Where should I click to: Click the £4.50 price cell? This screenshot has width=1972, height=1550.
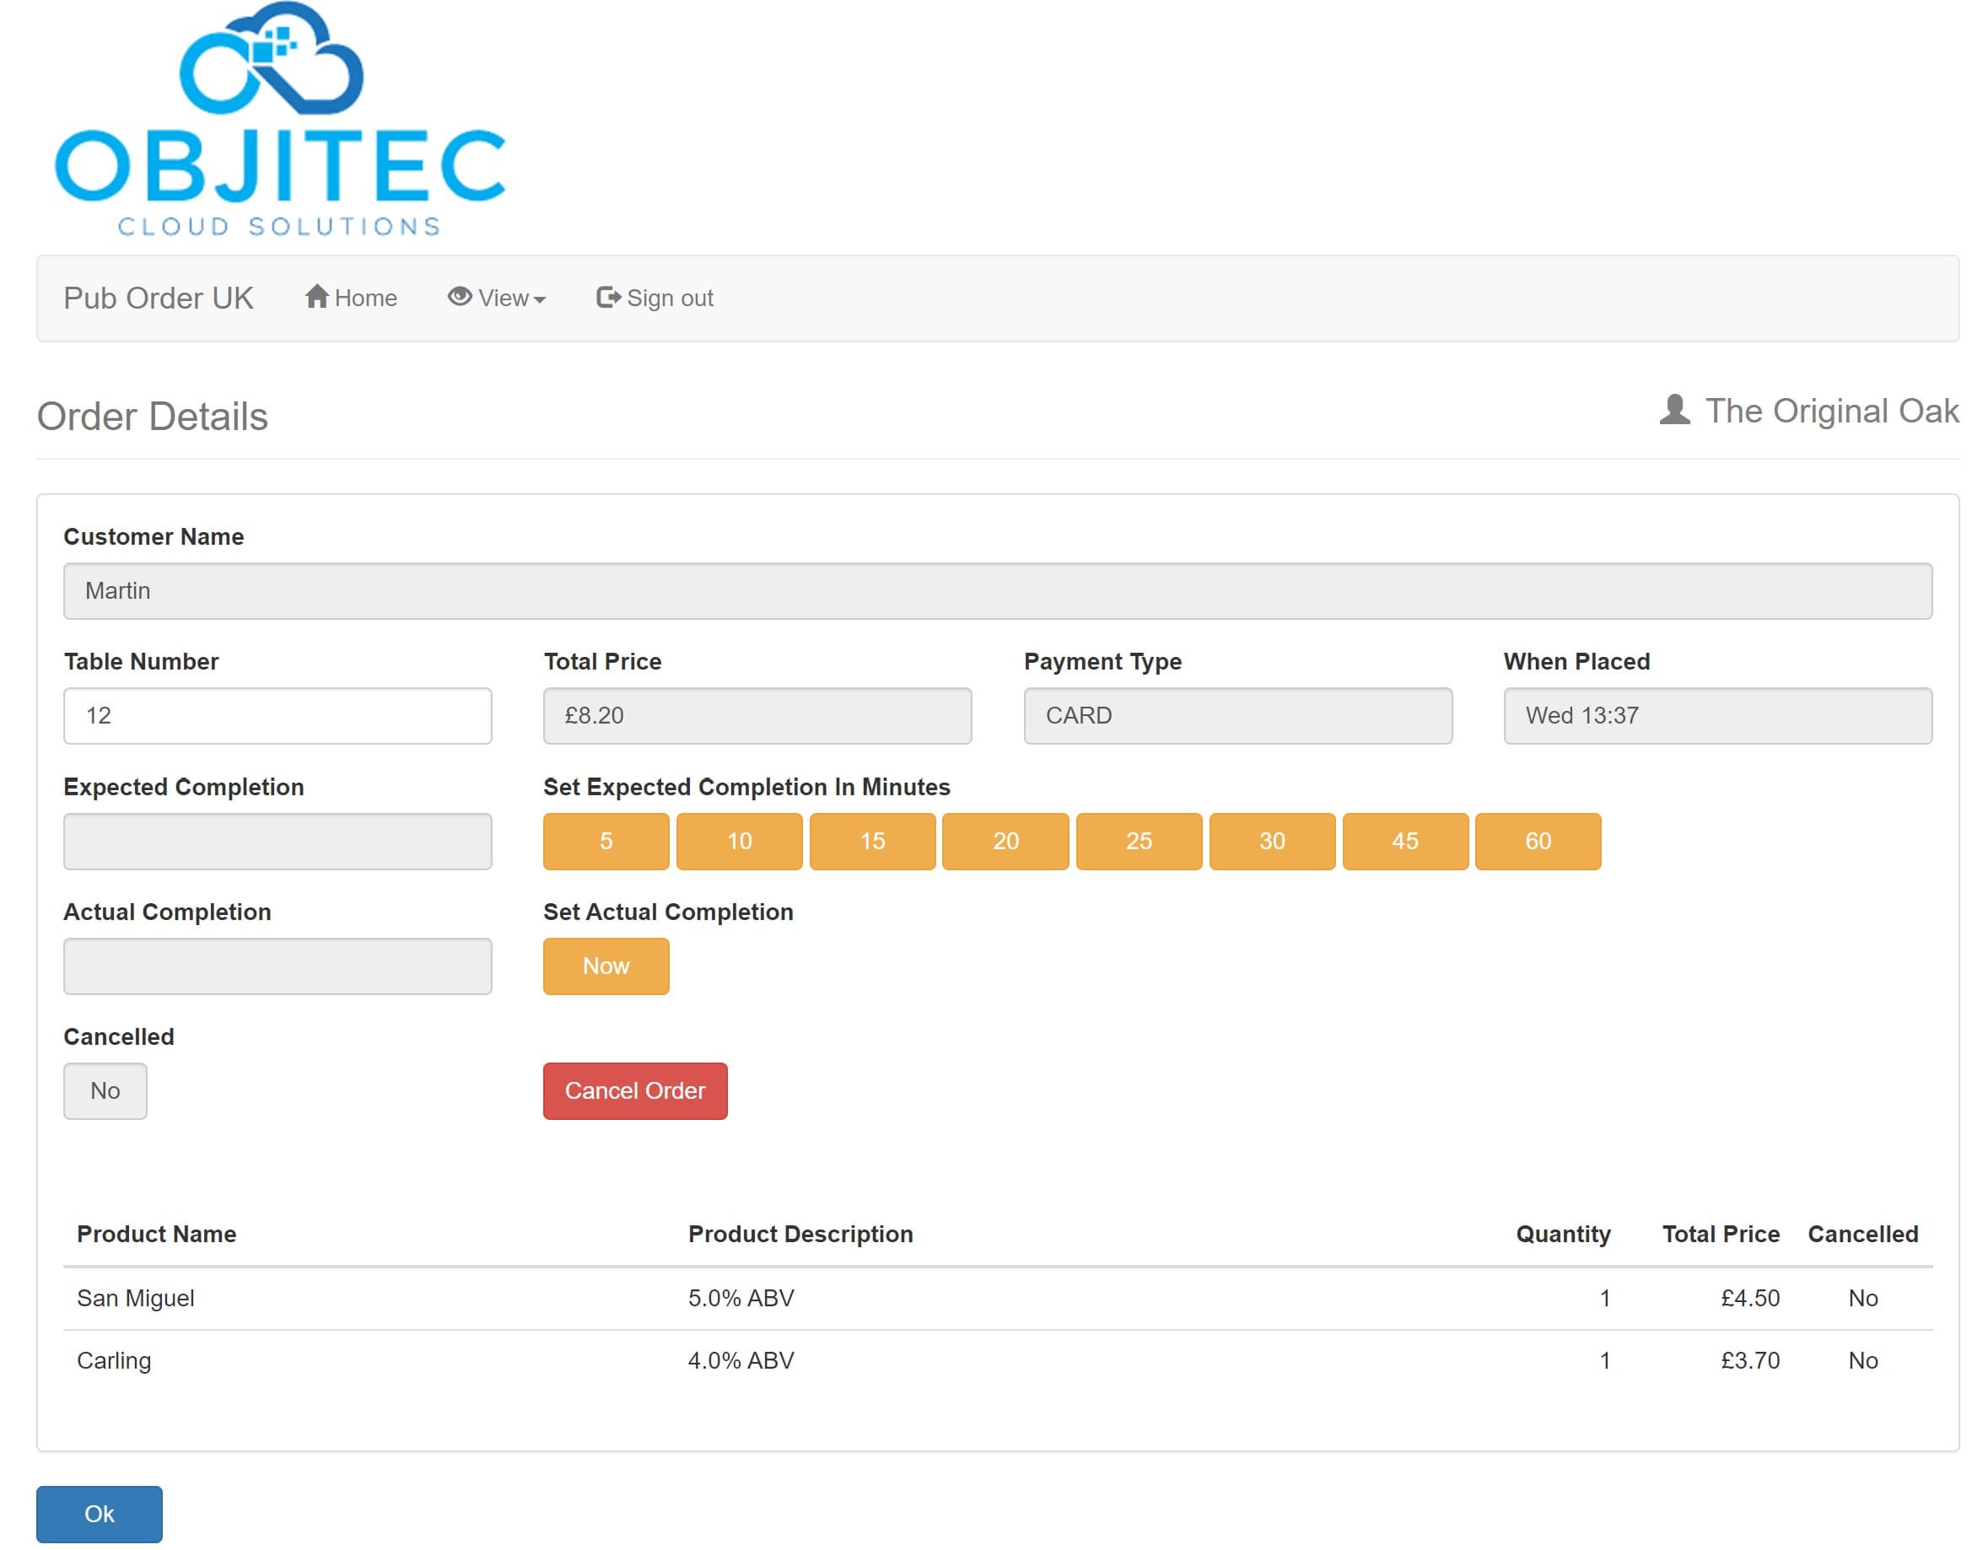pos(1752,1300)
